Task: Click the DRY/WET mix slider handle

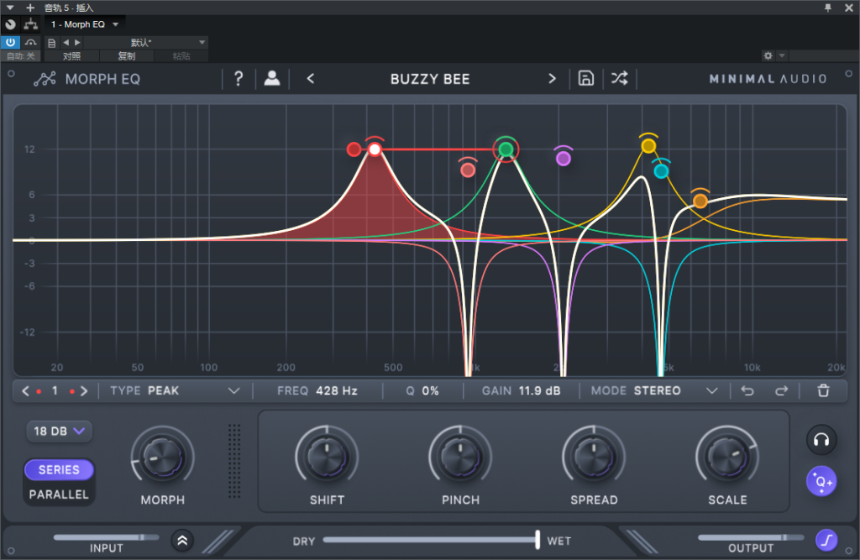Action: pos(537,540)
